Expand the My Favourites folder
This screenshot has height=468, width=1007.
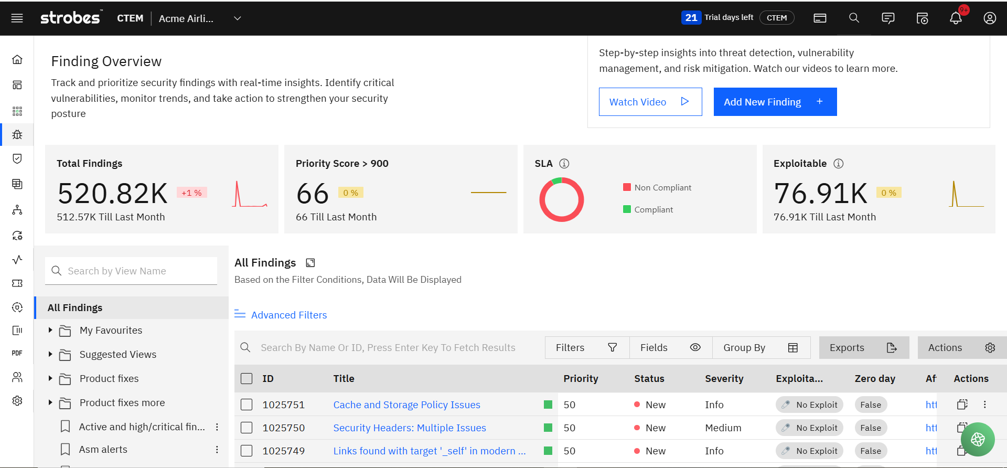click(50, 331)
